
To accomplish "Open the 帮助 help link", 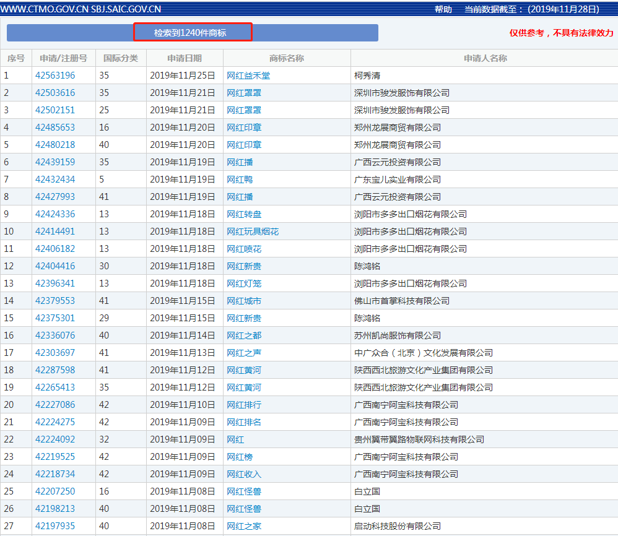I will pyautogui.click(x=443, y=9).
